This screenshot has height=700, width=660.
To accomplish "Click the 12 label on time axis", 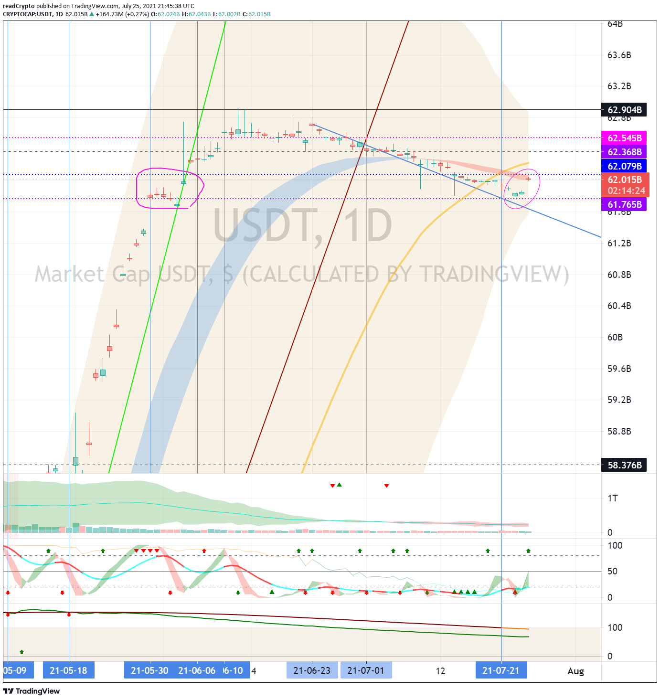I will 440,671.
